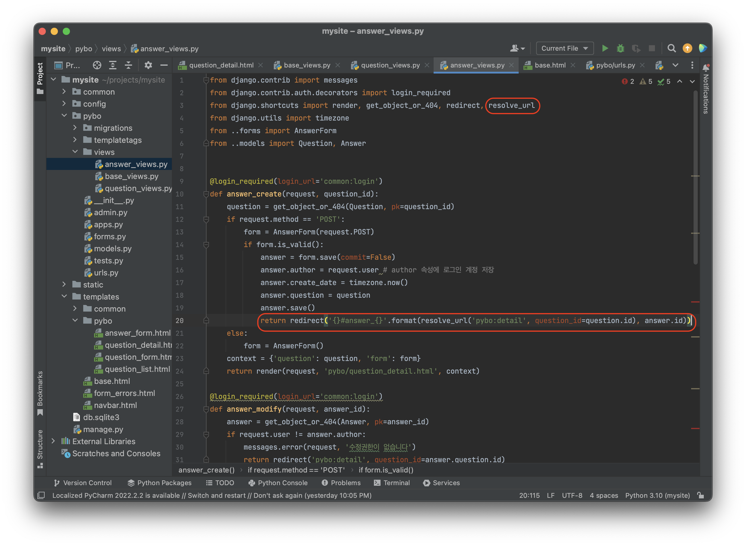This screenshot has height=546, width=746.
Task: Switch to the base.html tab
Action: click(x=550, y=65)
